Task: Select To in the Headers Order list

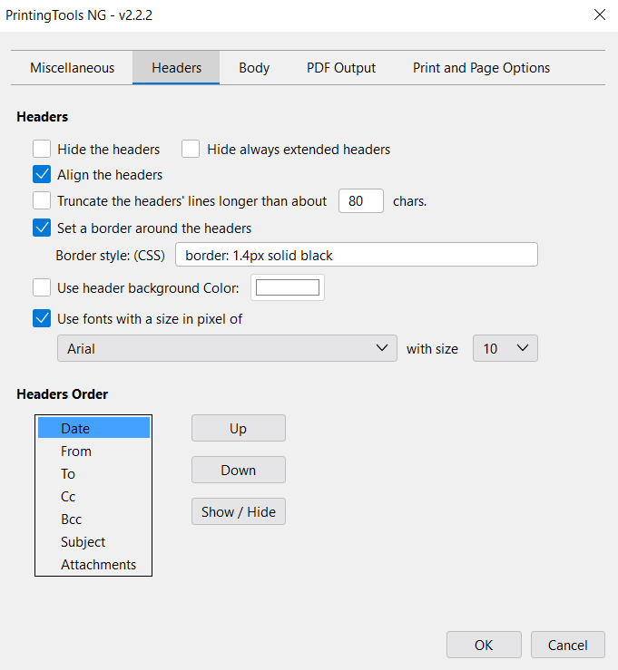Action: pyautogui.click(x=93, y=474)
